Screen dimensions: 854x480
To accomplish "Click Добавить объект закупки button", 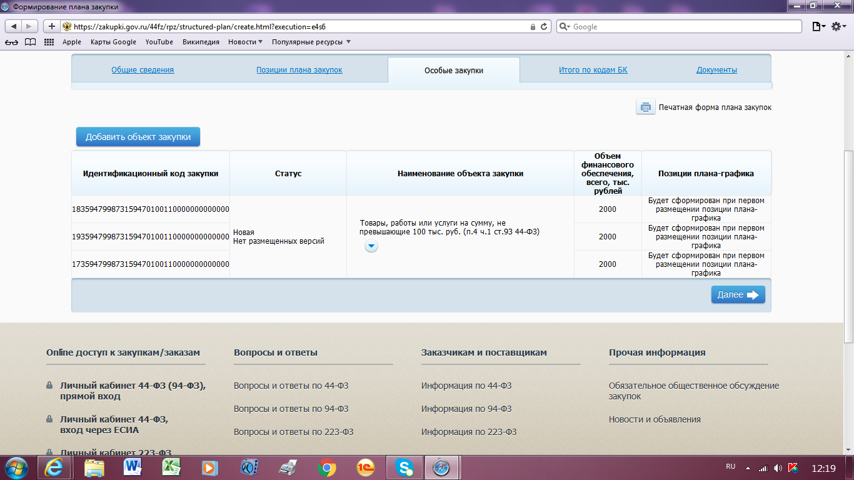I will [138, 137].
